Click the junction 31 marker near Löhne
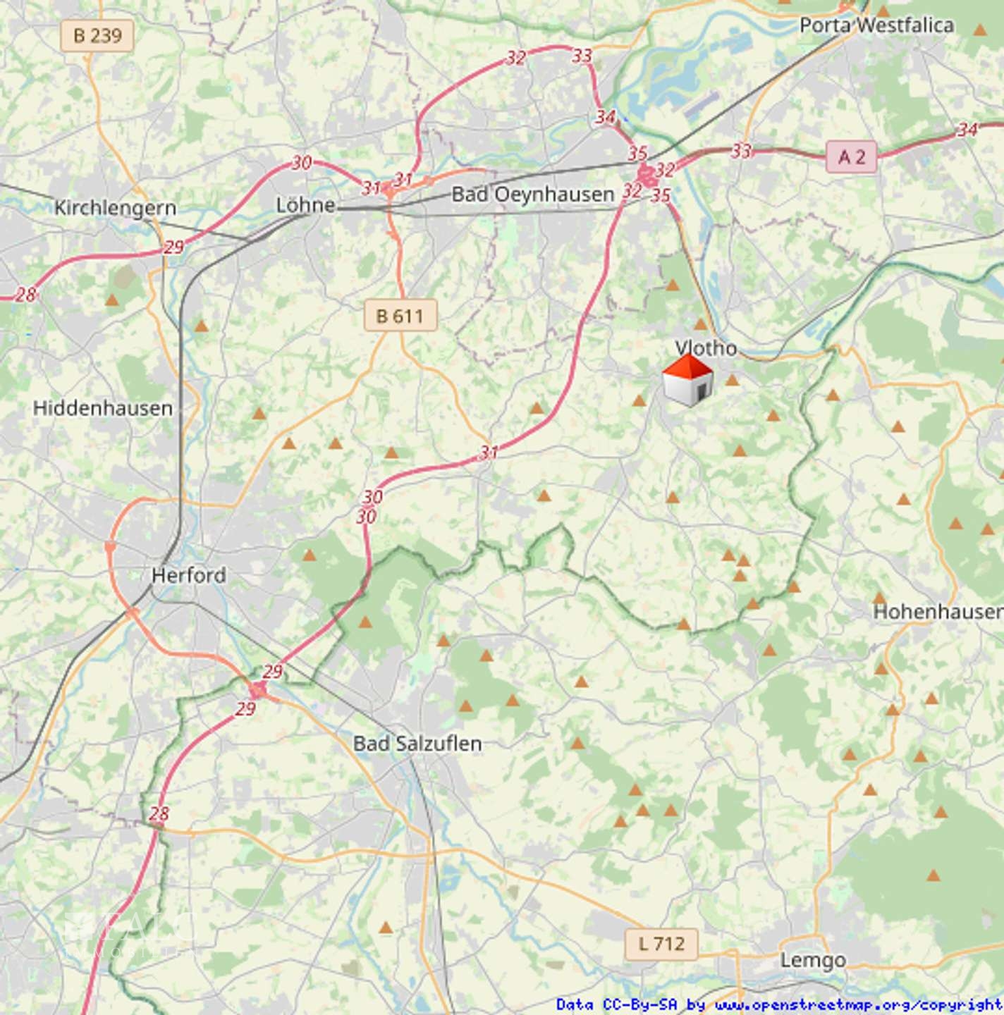Image resolution: width=1004 pixels, height=1015 pixels. click(x=372, y=188)
